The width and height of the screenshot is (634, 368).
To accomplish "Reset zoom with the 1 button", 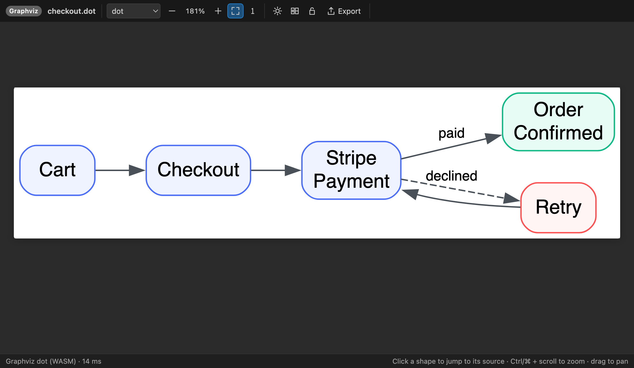I will 253,11.
